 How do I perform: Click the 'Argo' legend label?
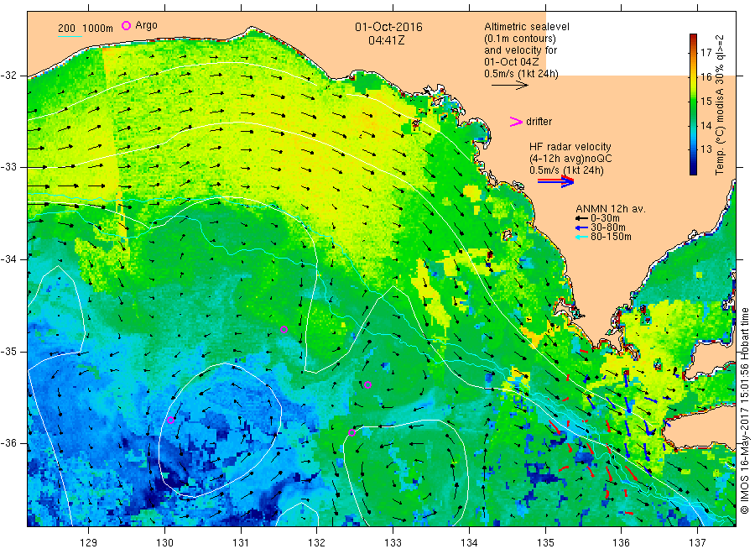(x=146, y=25)
